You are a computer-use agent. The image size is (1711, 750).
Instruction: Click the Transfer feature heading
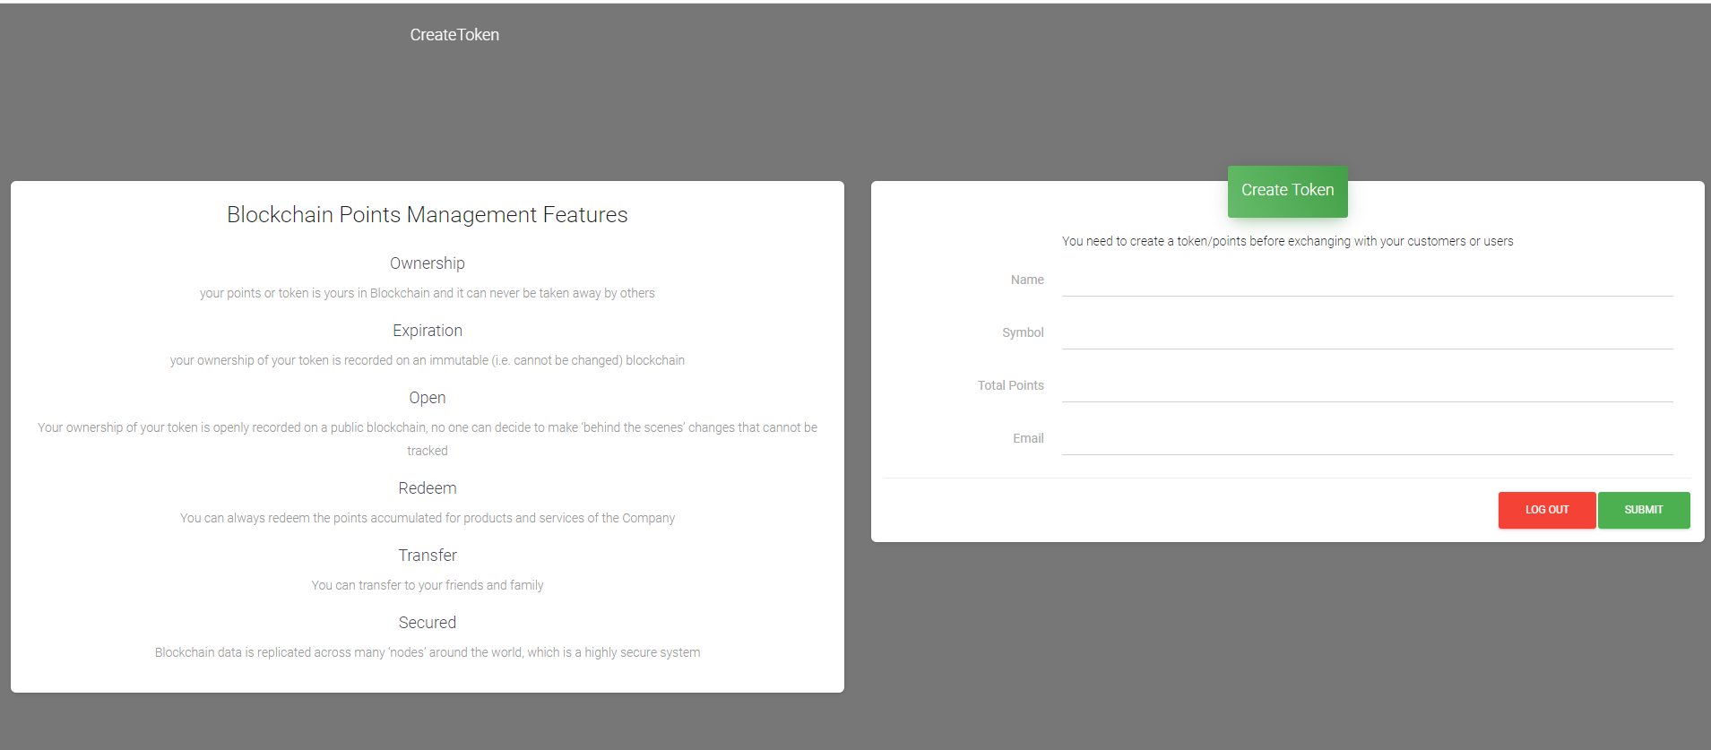tap(428, 556)
